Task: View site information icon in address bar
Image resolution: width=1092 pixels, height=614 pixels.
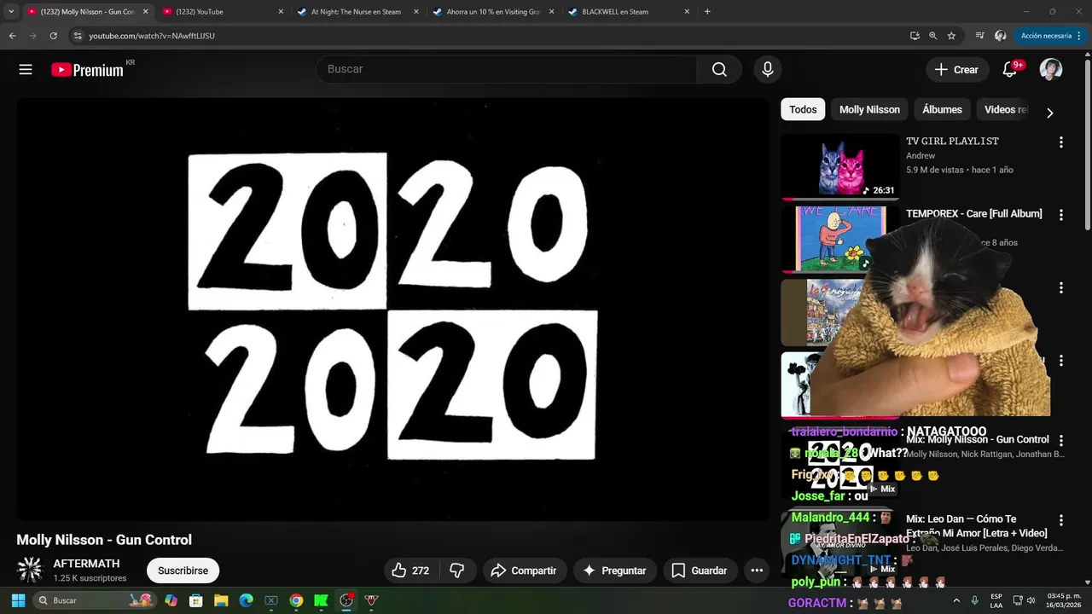Action: point(78,36)
